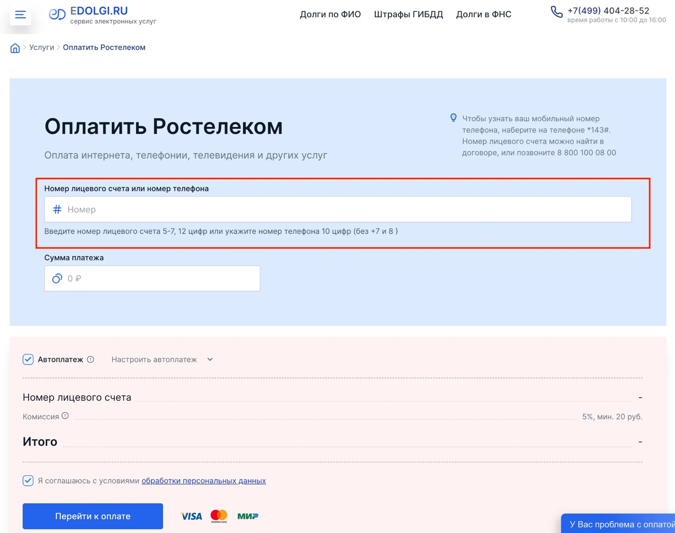Click the # icon inside the number field
The height and width of the screenshot is (533, 675).
click(57, 209)
